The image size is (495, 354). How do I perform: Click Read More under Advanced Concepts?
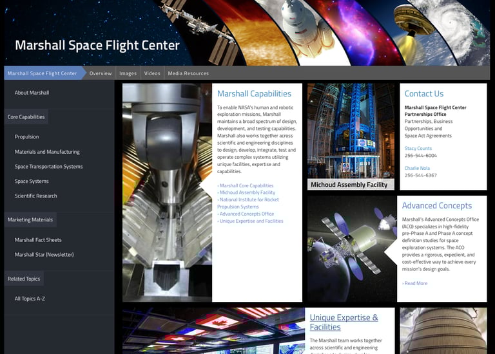(415, 283)
